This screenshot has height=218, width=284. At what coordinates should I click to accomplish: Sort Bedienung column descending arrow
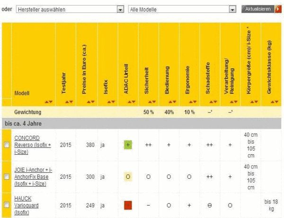(175, 101)
